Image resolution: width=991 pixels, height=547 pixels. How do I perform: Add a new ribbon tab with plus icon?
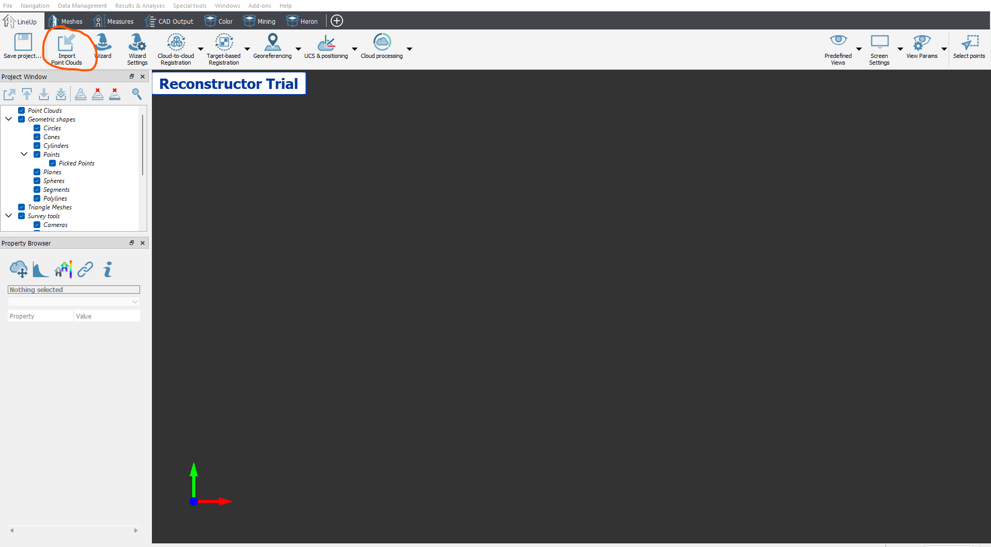337,21
